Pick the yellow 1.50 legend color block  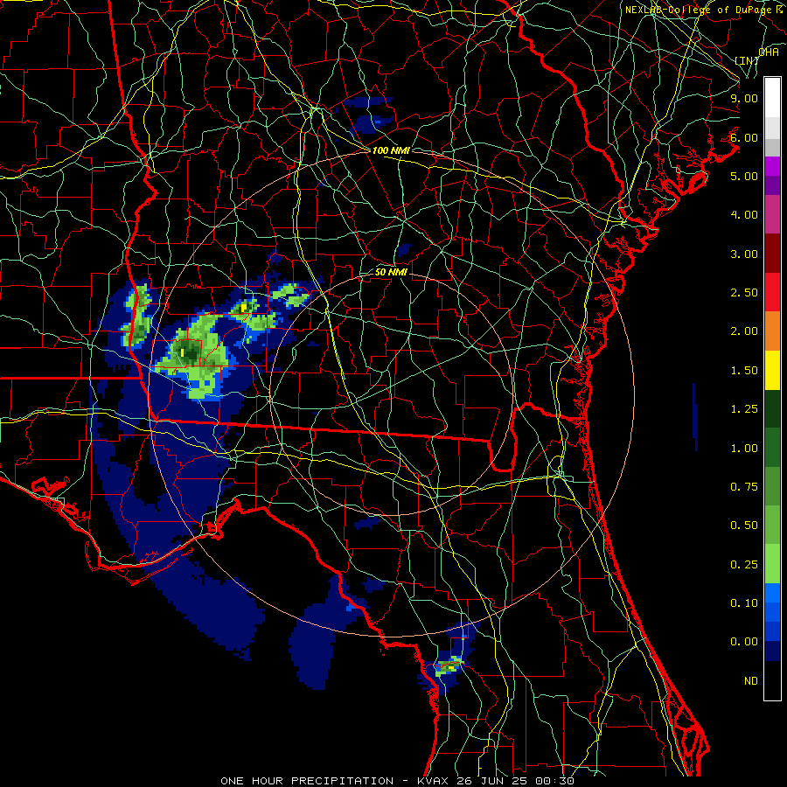click(772, 370)
